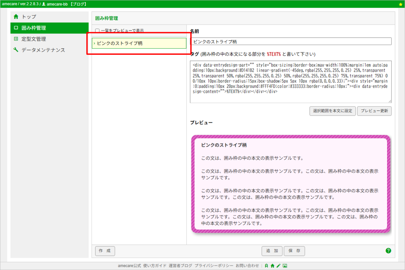The width and height of the screenshot is (405, 270).
Task: Click the image icon in footer
Action: pyautogui.click(x=285, y=266)
